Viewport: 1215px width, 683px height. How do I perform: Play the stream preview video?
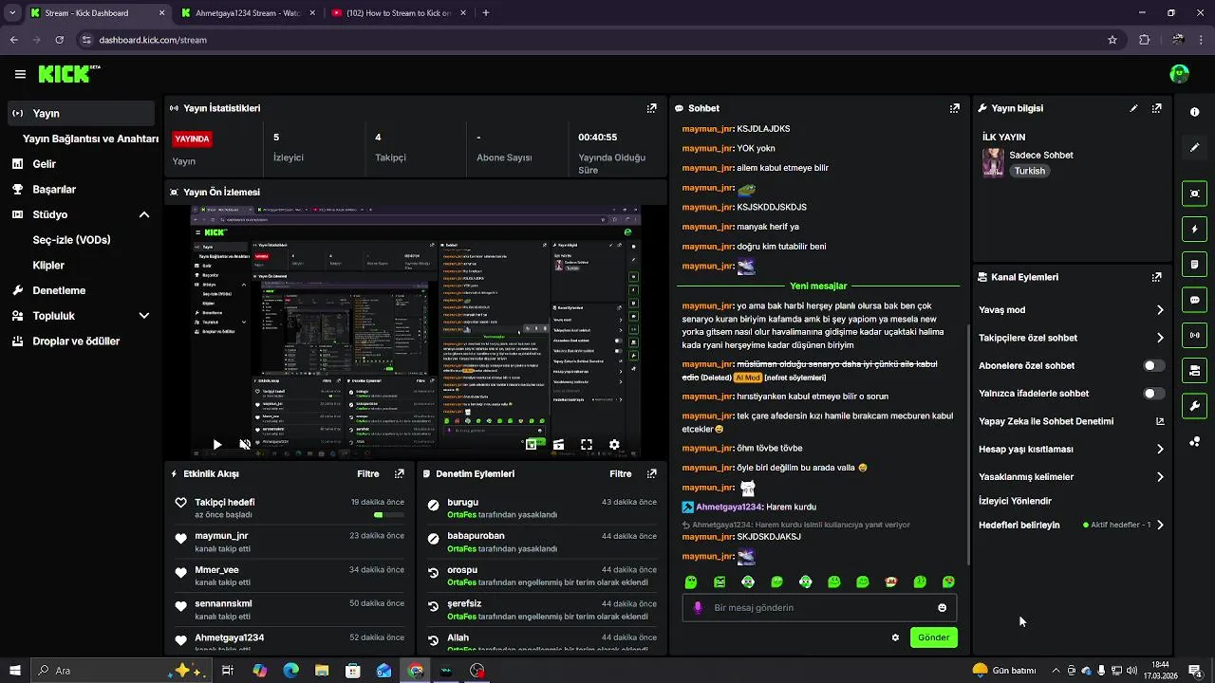[217, 444]
